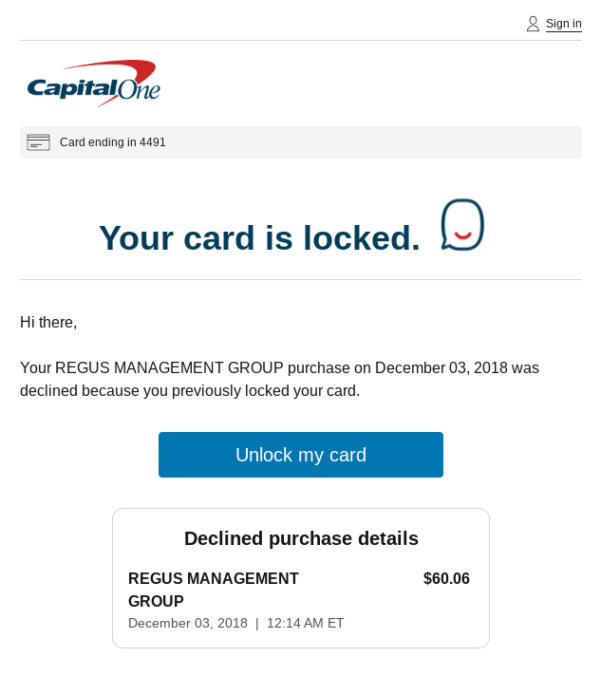Click the Your card is locked heading
601x676 pixels.
pos(259,237)
